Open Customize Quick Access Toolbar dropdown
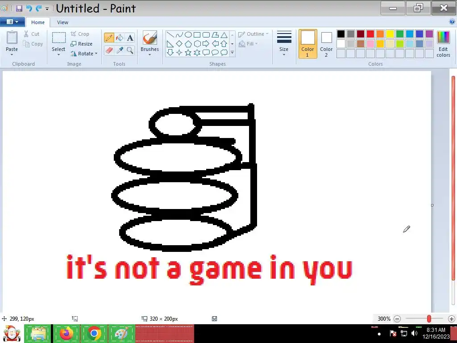 coord(47,9)
